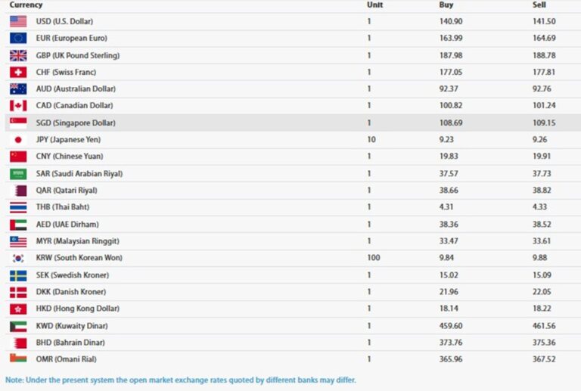Click the Japanese flag icon
Image resolution: width=581 pixels, height=391 pixels.
18,140
